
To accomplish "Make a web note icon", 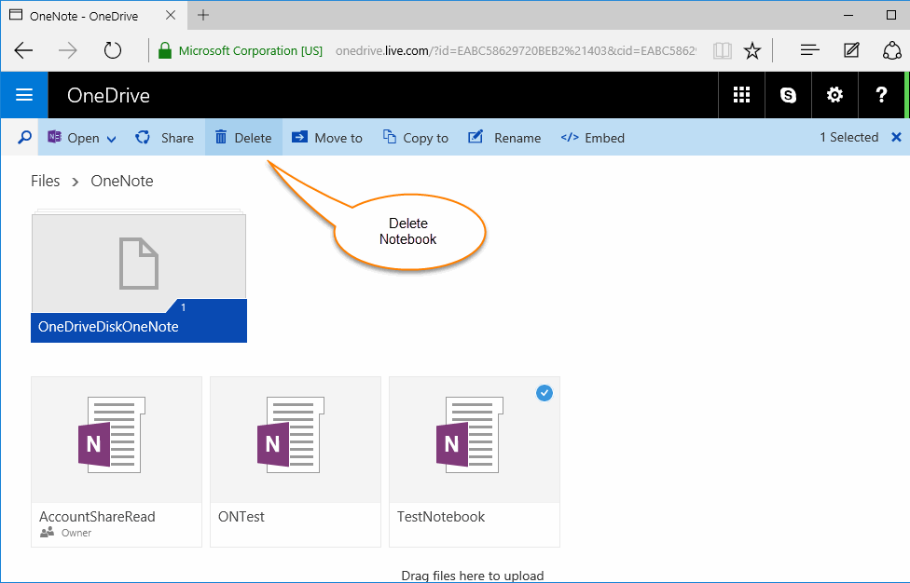I will (x=851, y=50).
